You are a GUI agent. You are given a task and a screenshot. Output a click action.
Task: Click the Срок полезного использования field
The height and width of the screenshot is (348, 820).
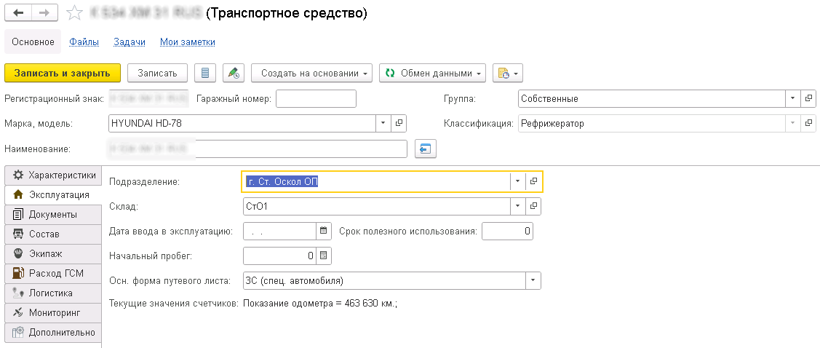[x=507, y=231]
